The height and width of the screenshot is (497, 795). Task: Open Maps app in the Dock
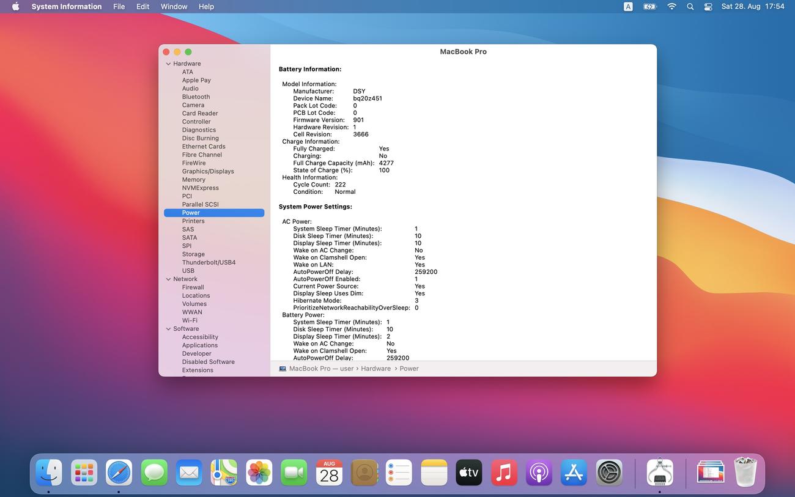tap(224, 473)
